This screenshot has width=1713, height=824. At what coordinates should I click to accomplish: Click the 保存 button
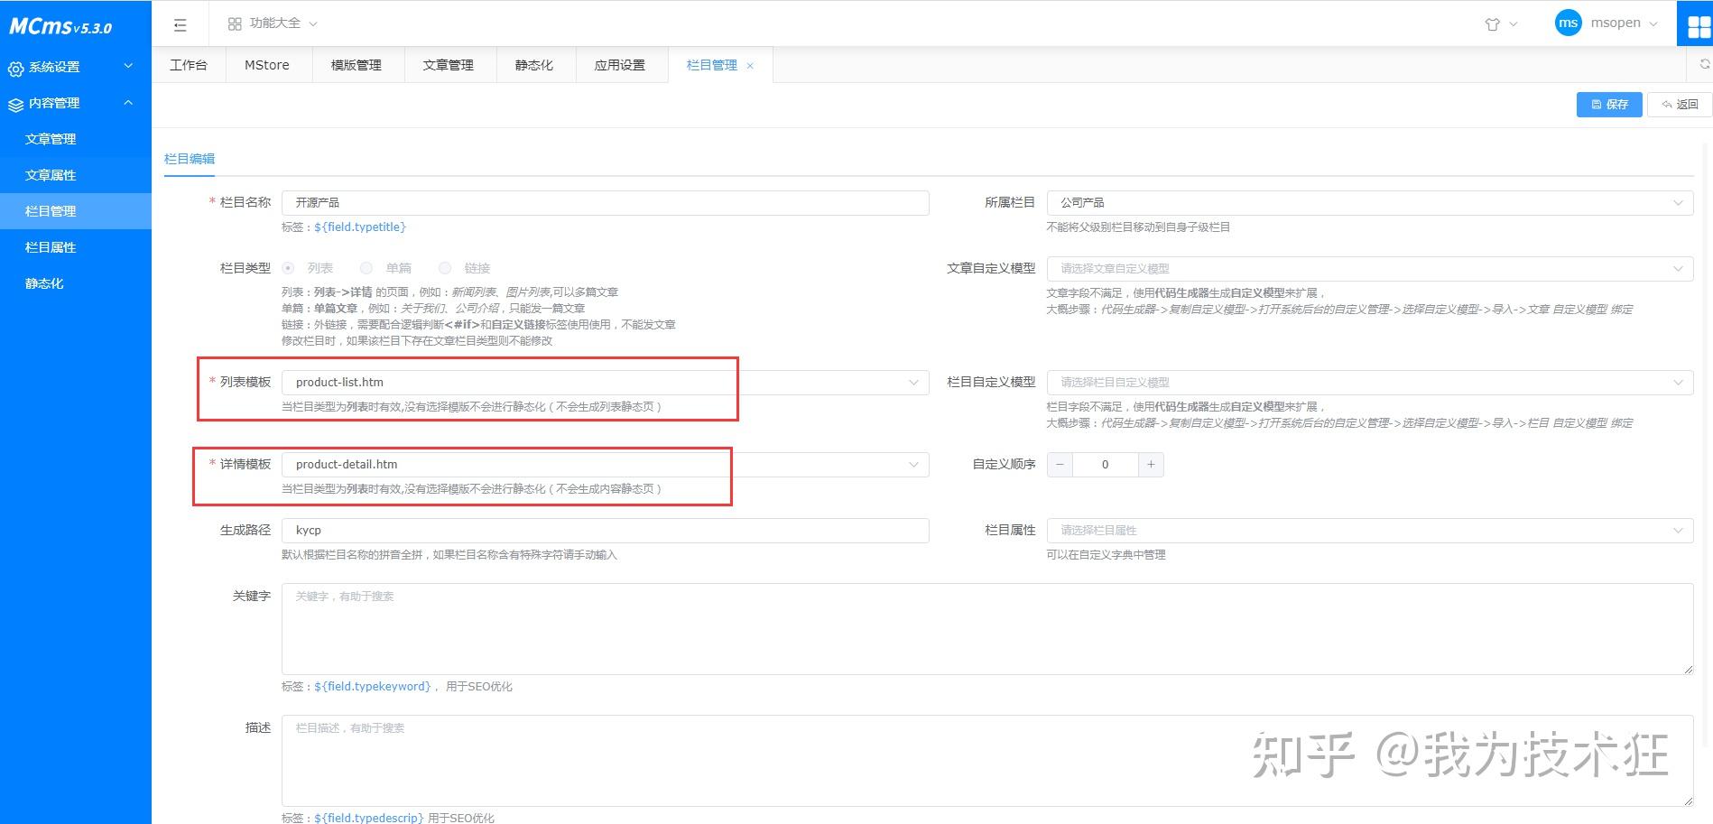click(x=1609, y=105)
